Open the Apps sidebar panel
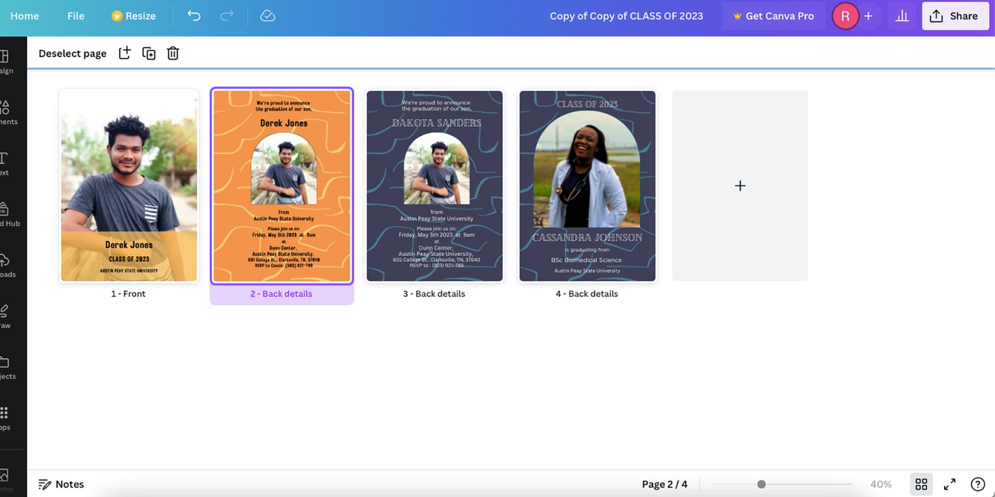 (x=5, y=418)
